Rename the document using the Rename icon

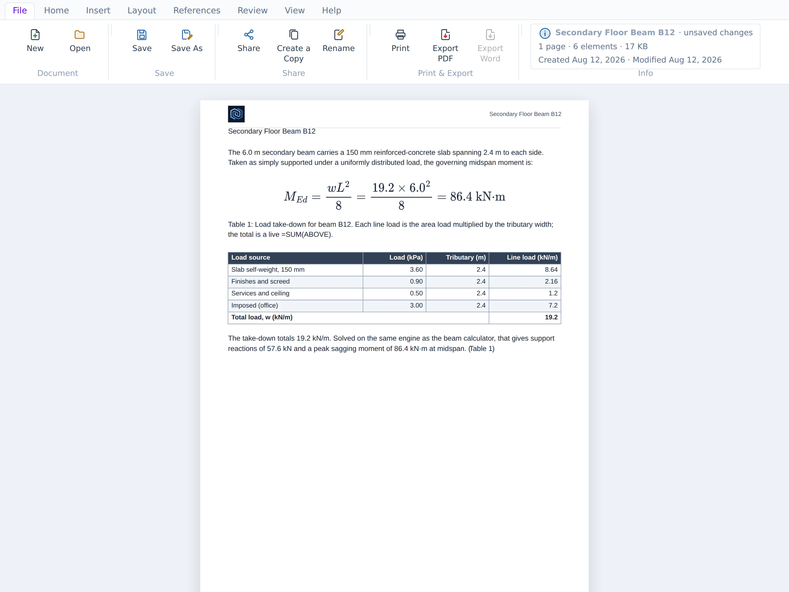tap(338, 35)
